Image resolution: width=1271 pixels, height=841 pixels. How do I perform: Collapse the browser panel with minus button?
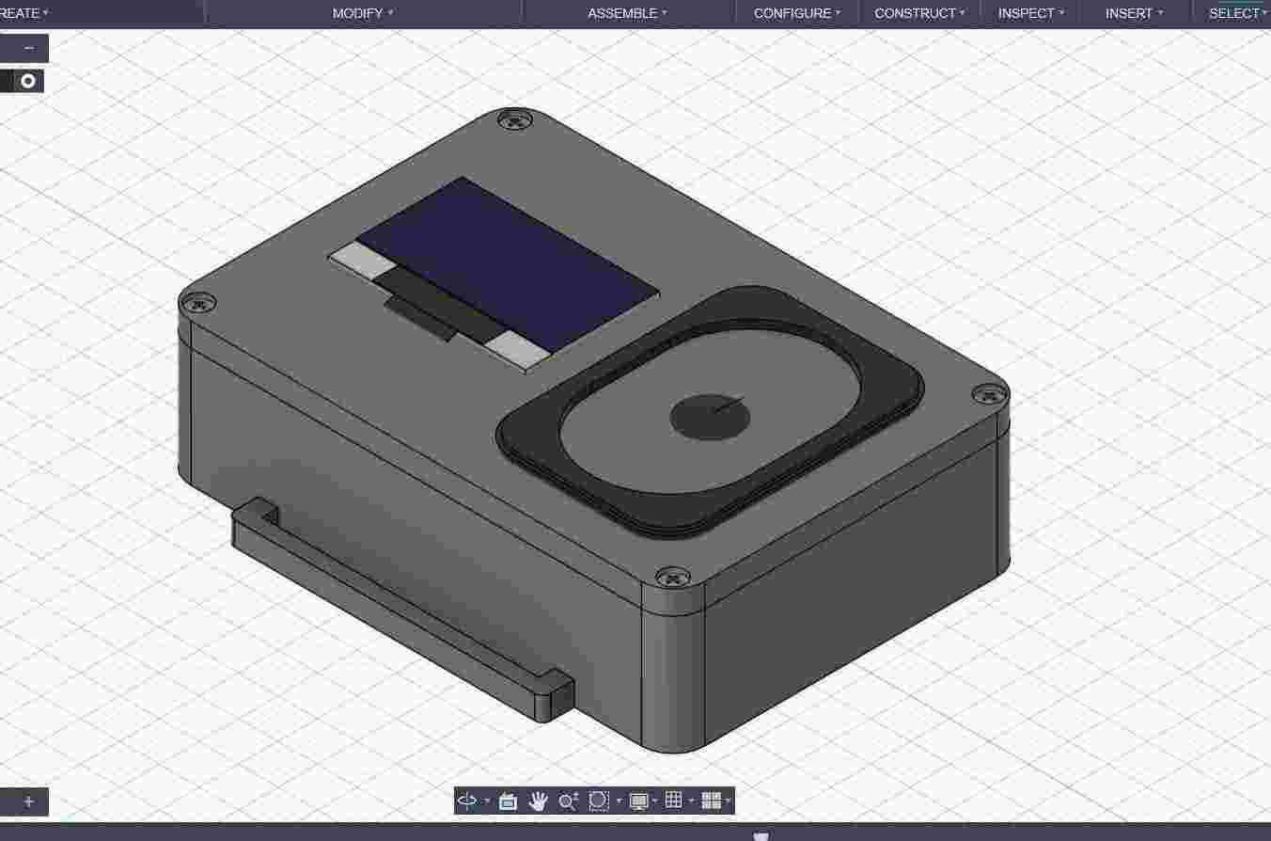coord(29,48)
